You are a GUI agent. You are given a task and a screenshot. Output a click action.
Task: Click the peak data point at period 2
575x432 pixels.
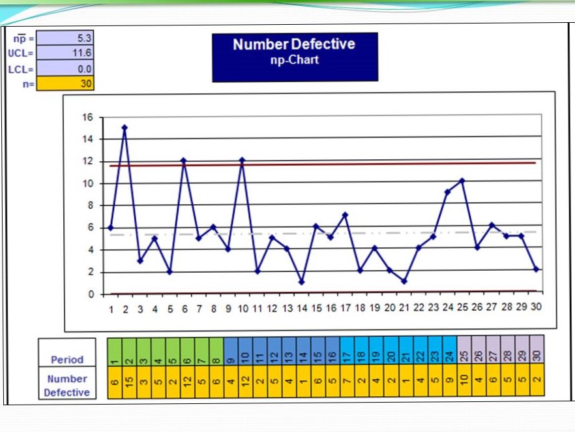point(125,128)
